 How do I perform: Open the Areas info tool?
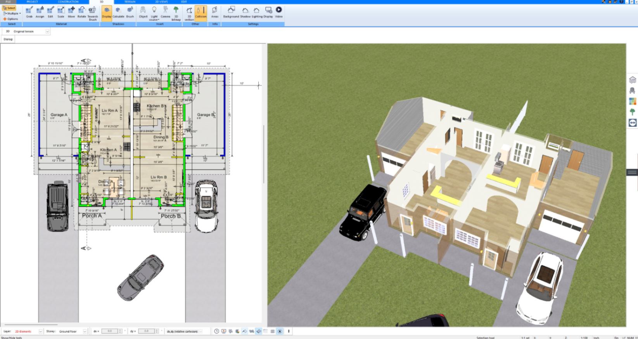coord(215,12)
